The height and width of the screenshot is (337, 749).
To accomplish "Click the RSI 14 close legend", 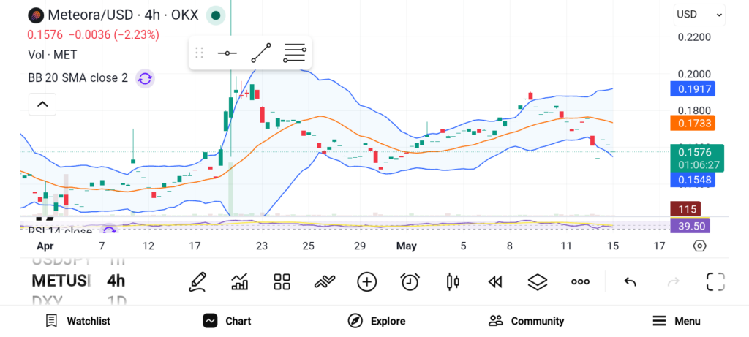I will coord(60,232).
